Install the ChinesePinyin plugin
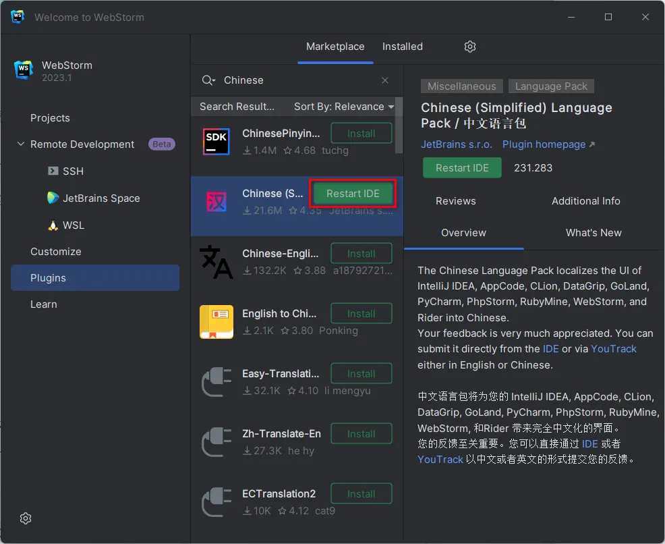The width and height of the screenshot is (665, 544). [362, 133]
